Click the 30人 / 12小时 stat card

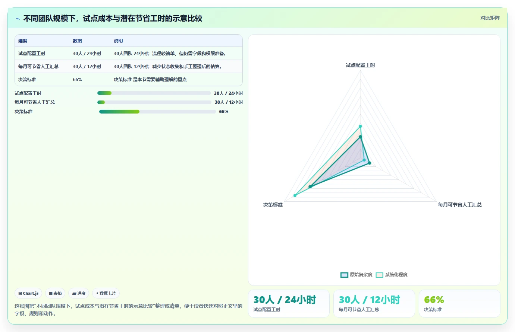[374, 303]
